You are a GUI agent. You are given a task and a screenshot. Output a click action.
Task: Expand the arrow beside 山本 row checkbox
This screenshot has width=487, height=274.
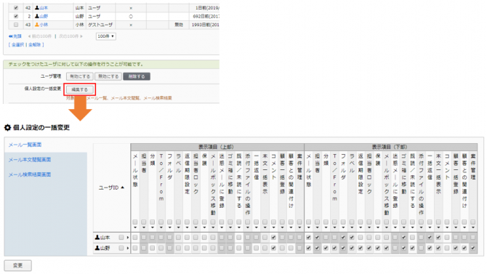tap(128, 238)
